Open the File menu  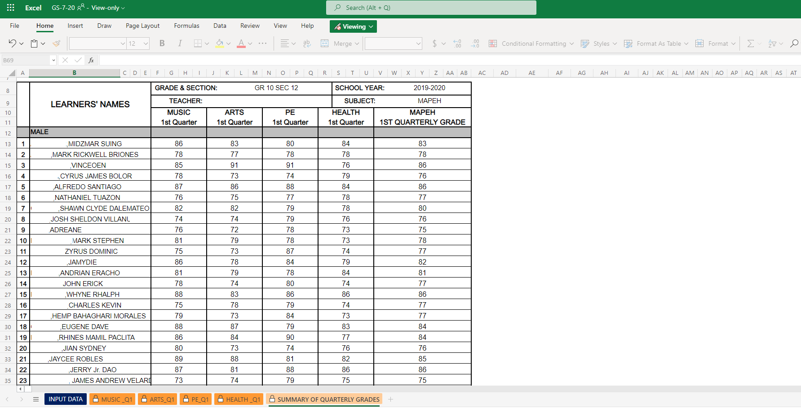click(14, 26)
